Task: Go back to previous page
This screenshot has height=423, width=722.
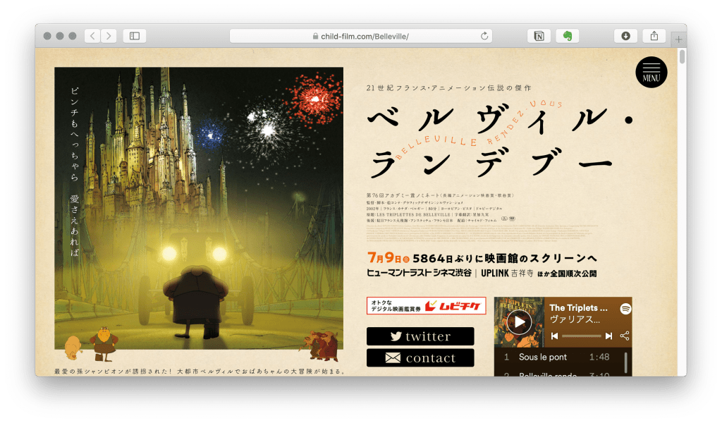Action: click(x=92, y=36)
